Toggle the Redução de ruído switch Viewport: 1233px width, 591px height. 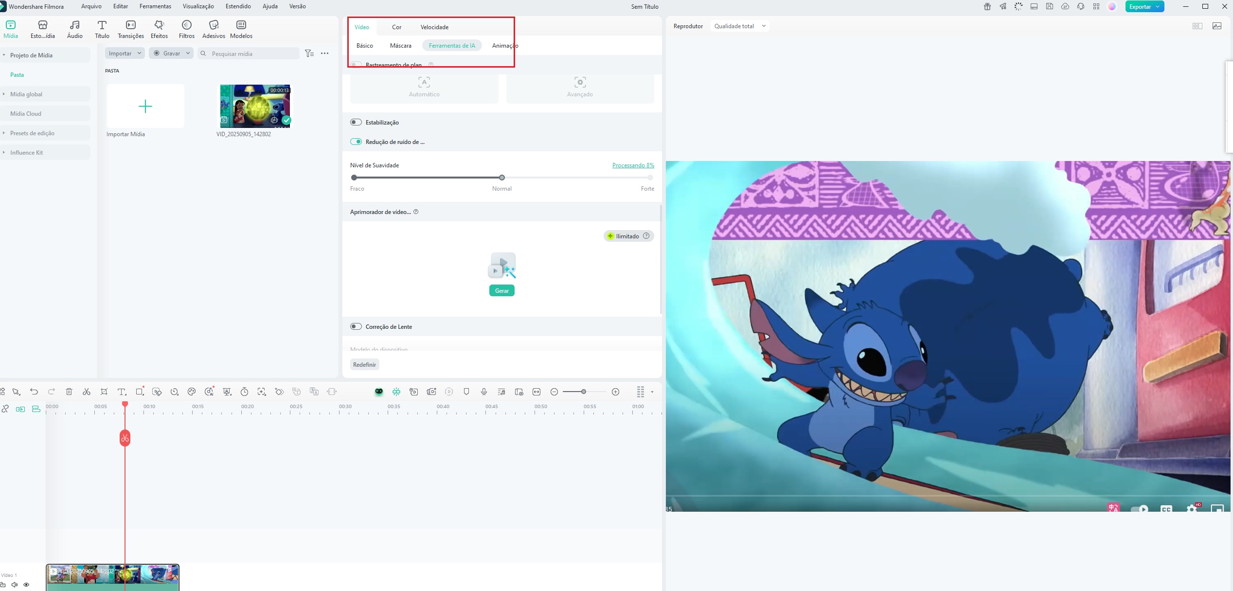point(356,142)
